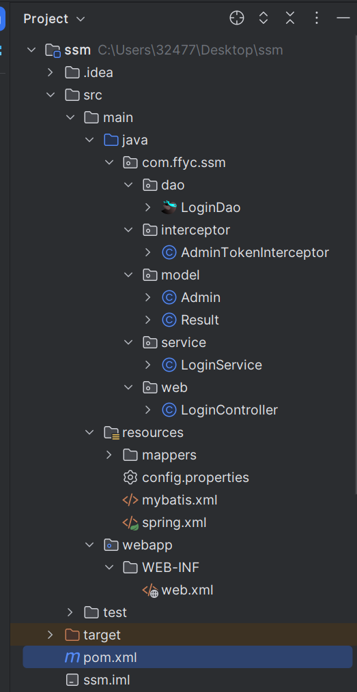Click the Select Opened File crosshair icon
The height and width of the screenshot is (692, 357).
click(x=237, y=18)
